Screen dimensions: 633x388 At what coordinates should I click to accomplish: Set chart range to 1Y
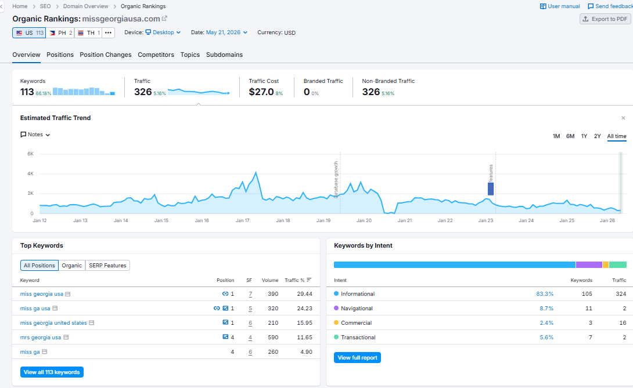click(584, 136)
